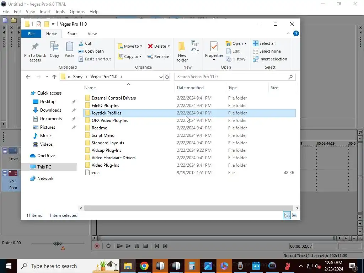
Task: Click Select all in ribbon
Action: click(x=264, y=43)
